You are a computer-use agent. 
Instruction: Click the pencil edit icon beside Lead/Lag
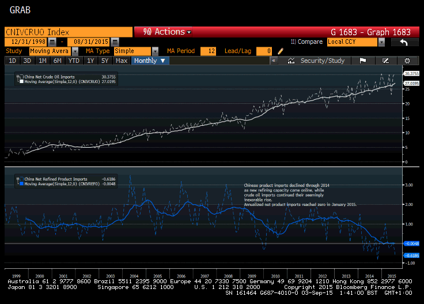281,51
